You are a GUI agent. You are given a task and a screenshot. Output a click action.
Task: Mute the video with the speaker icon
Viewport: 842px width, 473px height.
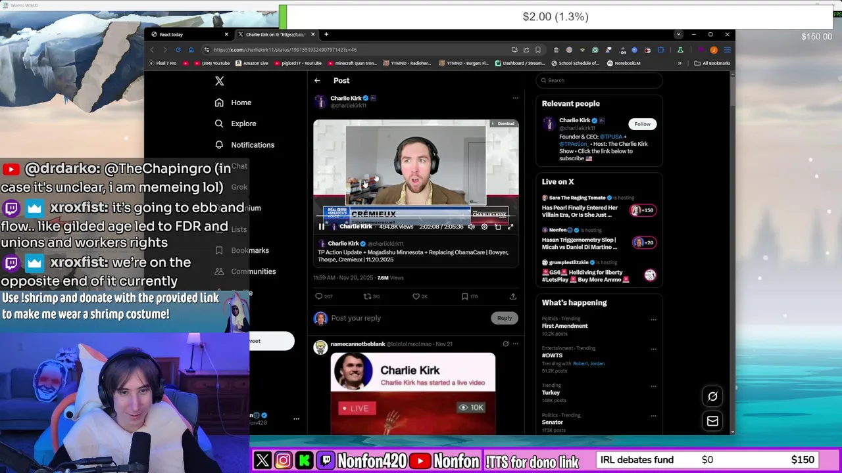click(471, 227)
